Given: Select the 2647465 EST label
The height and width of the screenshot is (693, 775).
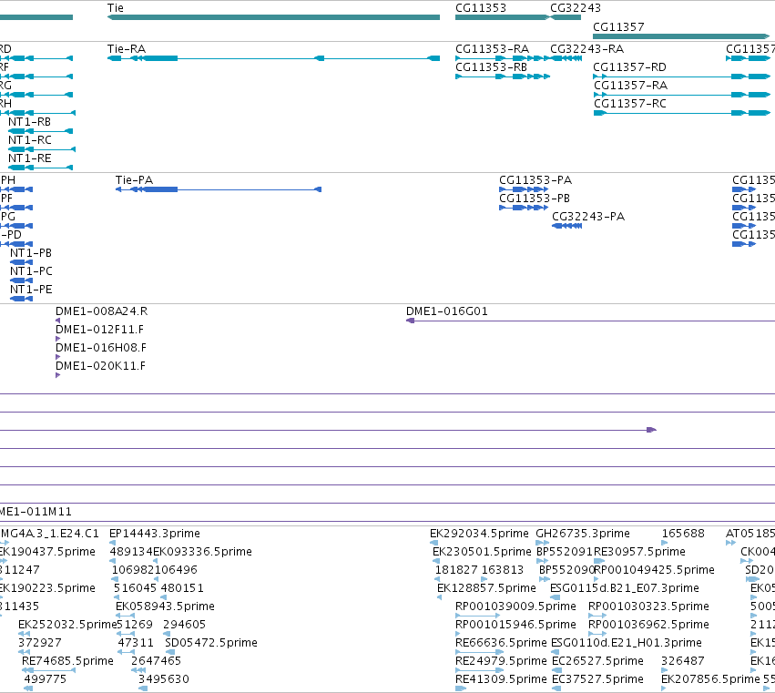Looking at the screenshot, I should point(157,661).
